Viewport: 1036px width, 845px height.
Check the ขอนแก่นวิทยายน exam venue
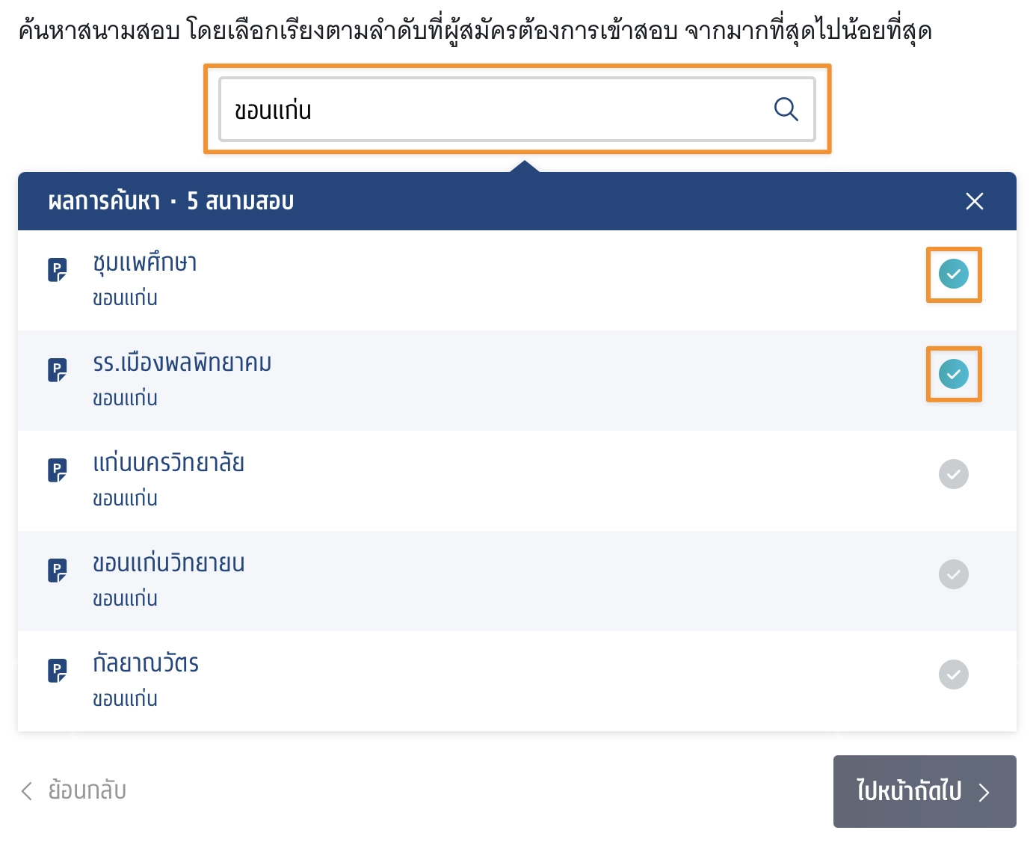(x=953, y=574)
